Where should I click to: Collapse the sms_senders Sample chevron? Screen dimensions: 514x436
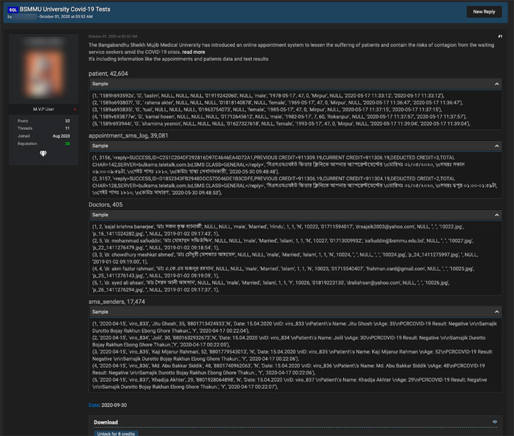(x=496, y=312)
